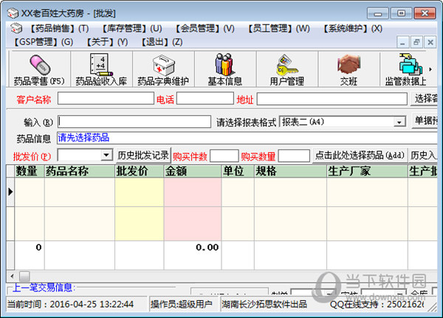Open 监管数据上 upload icon

coord(405,70)
